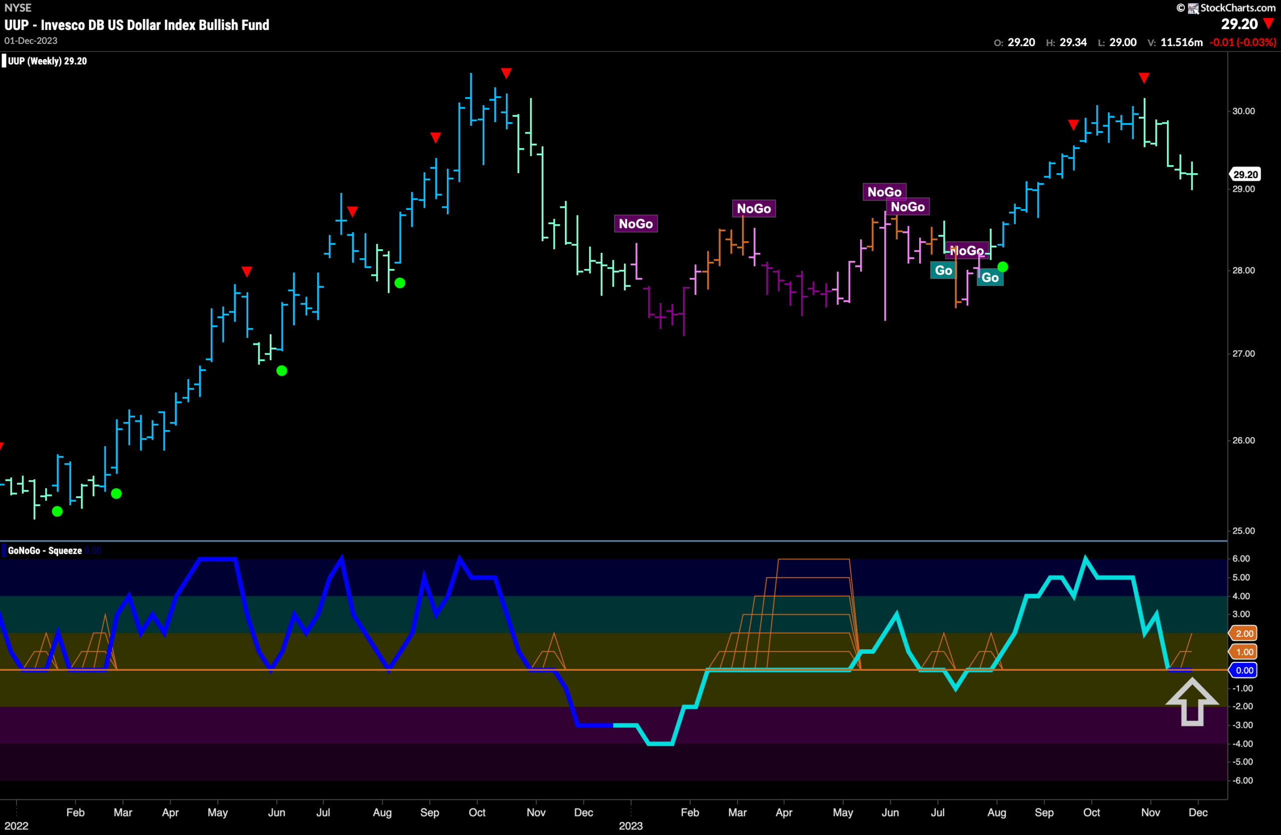Image resolution: width=1281 pixels, height=835 pixels.
Task: Click the highest NoGo label near June 2023
Action: point(884,192)
